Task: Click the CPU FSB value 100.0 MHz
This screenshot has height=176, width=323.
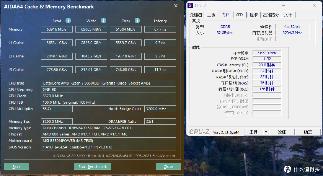Action: (x=109, y=102)
